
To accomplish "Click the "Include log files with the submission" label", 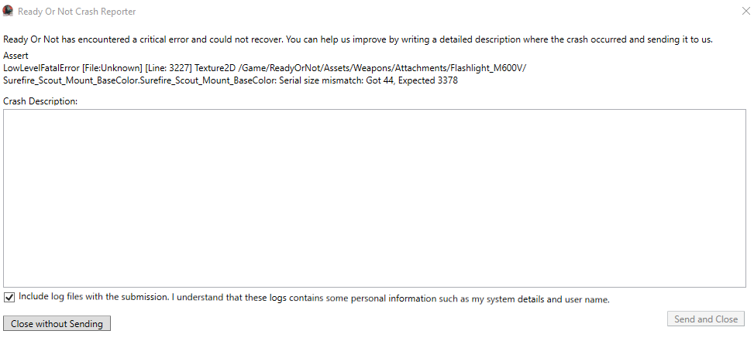I will click(x=95, y=298).
